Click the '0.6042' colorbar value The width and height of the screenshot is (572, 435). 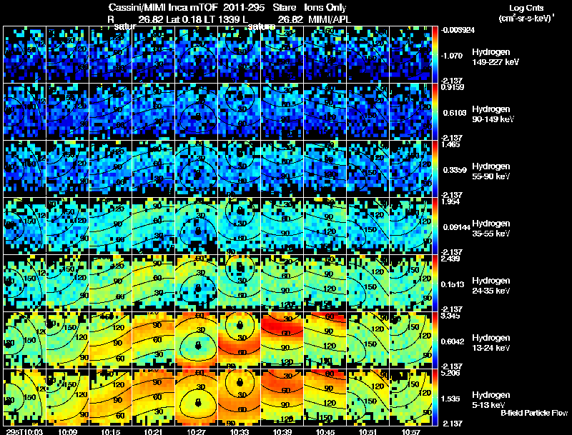tap(453, 341)
